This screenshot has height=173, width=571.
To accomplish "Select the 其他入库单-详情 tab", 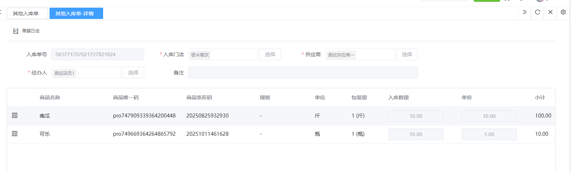I will (76, 14).
